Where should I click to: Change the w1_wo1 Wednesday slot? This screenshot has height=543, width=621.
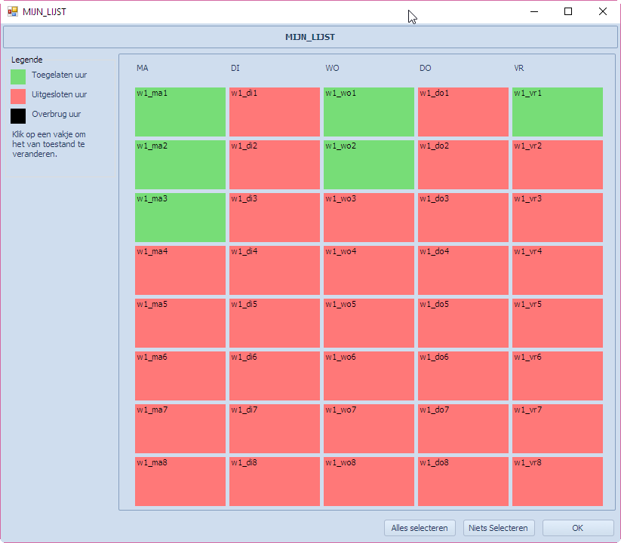pyautogui.click(x=369, y=112)
